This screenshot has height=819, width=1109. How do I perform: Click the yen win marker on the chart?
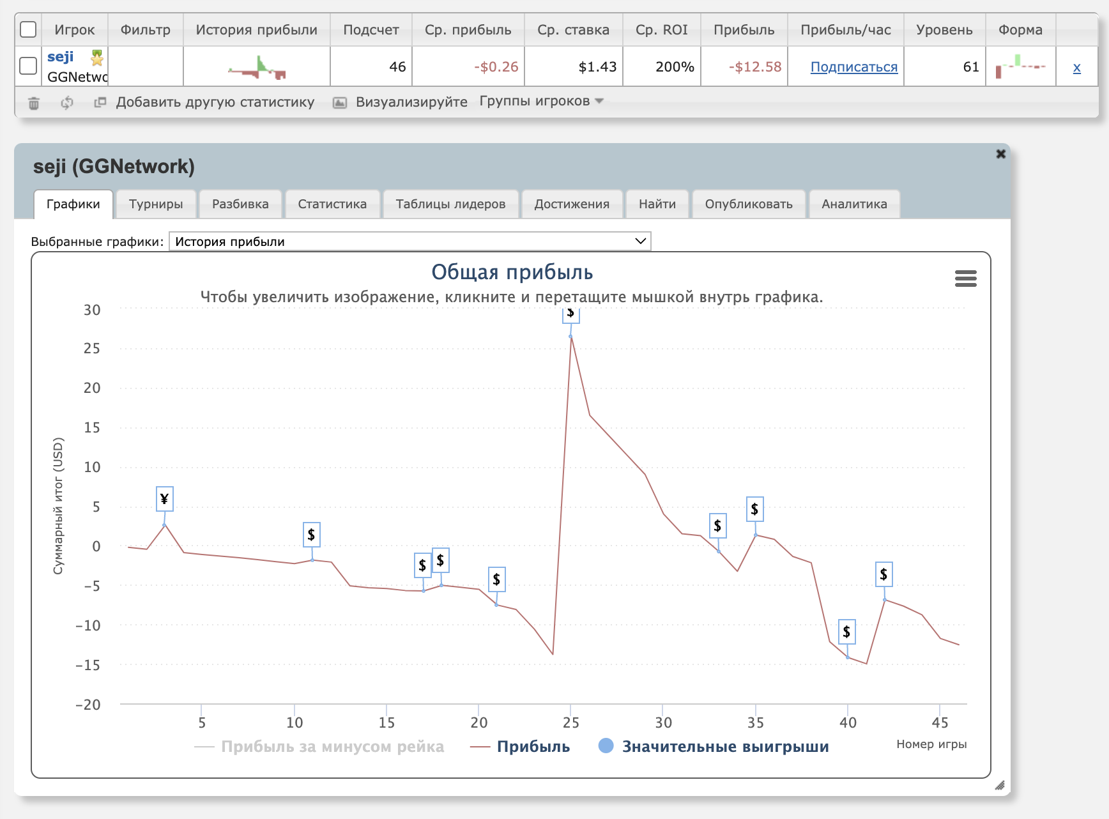[164, 499]
